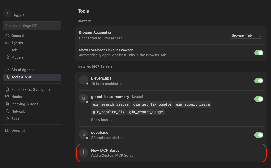Viewport: 271px width, 168px height.
Task: Open the Docs link
Action: (15, 130)
